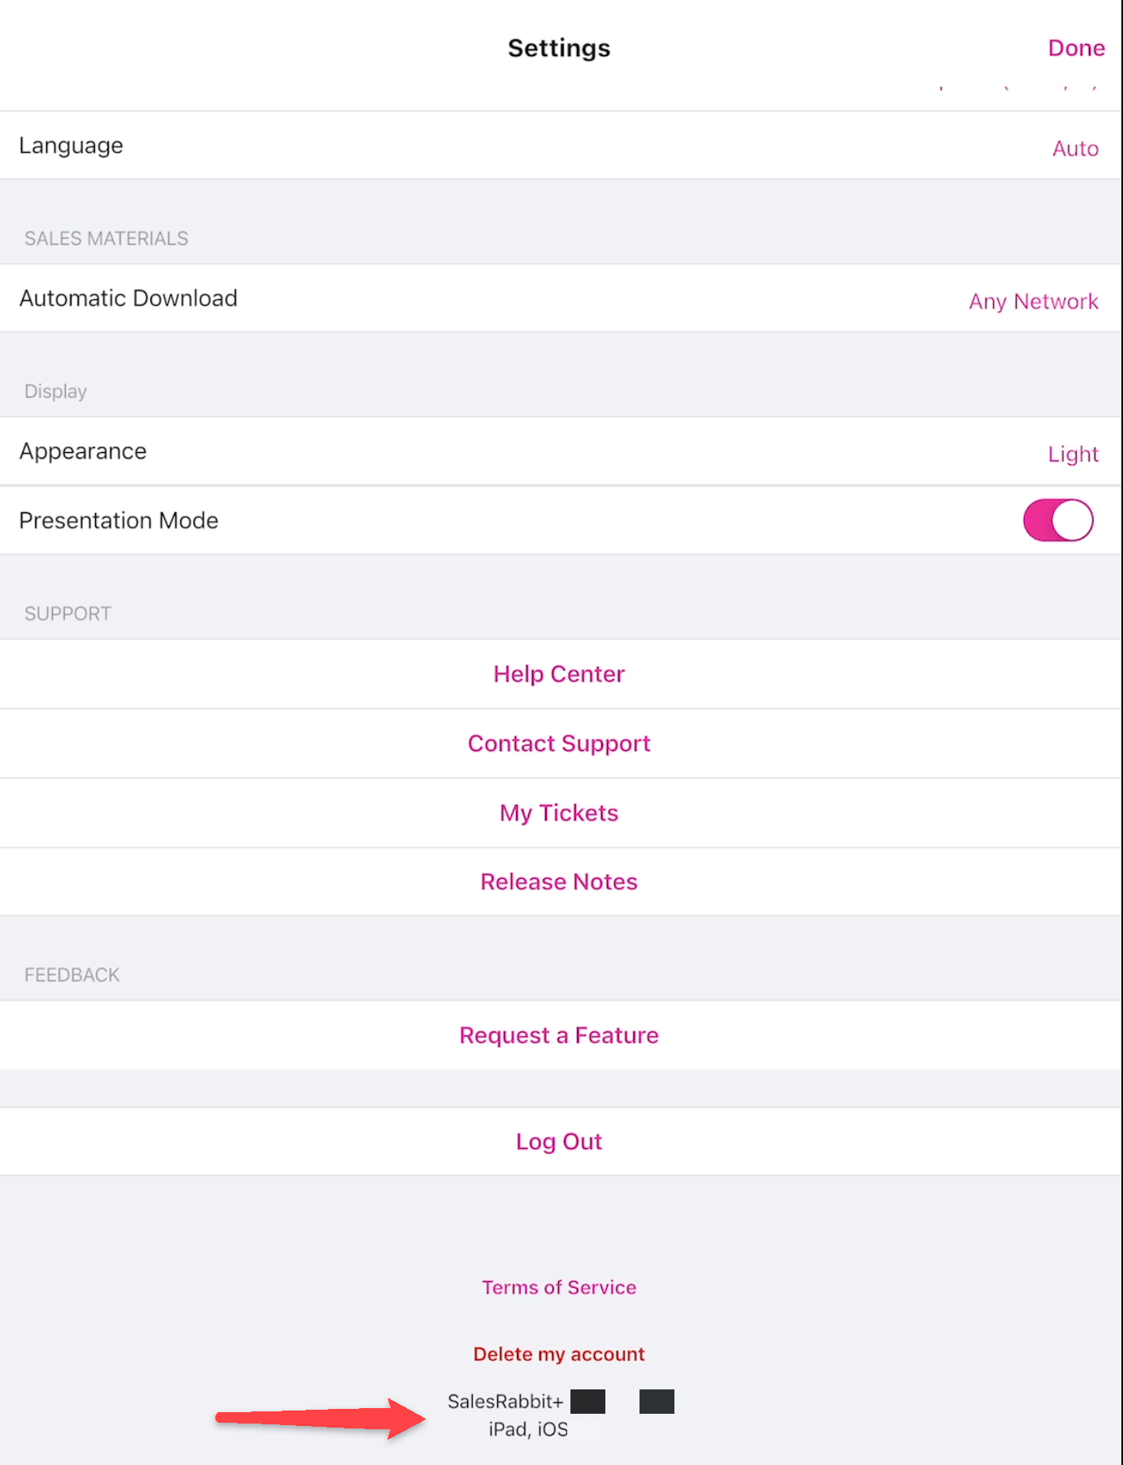Change Automatic Download Any Network setting
1123x1465 pixels.
tap(1034, 302)
